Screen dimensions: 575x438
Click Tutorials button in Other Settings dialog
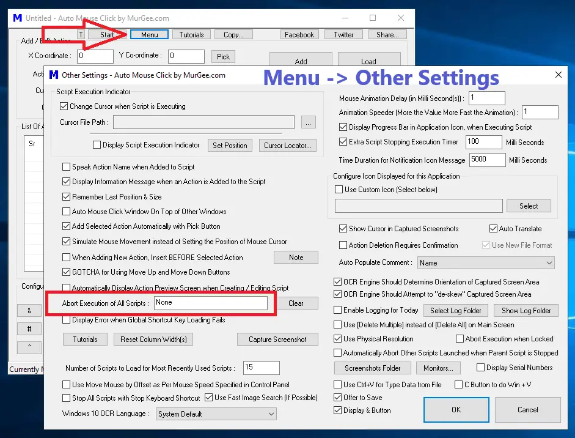pyautogui.click(x=85, y=340)
